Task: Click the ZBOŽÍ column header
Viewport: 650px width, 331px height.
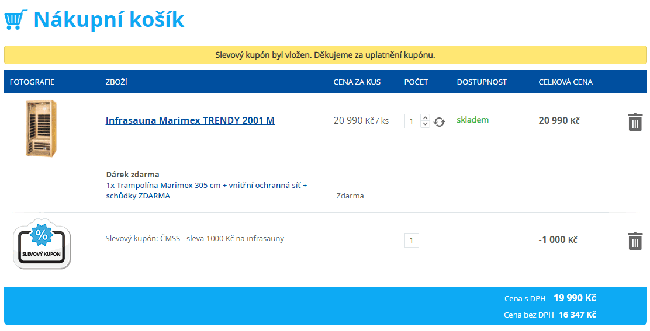Action: click(116, 82)
